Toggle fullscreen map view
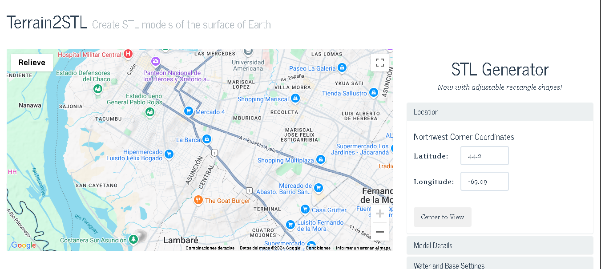This screenshot has height=269, width=601. click(x=379, y=63)
